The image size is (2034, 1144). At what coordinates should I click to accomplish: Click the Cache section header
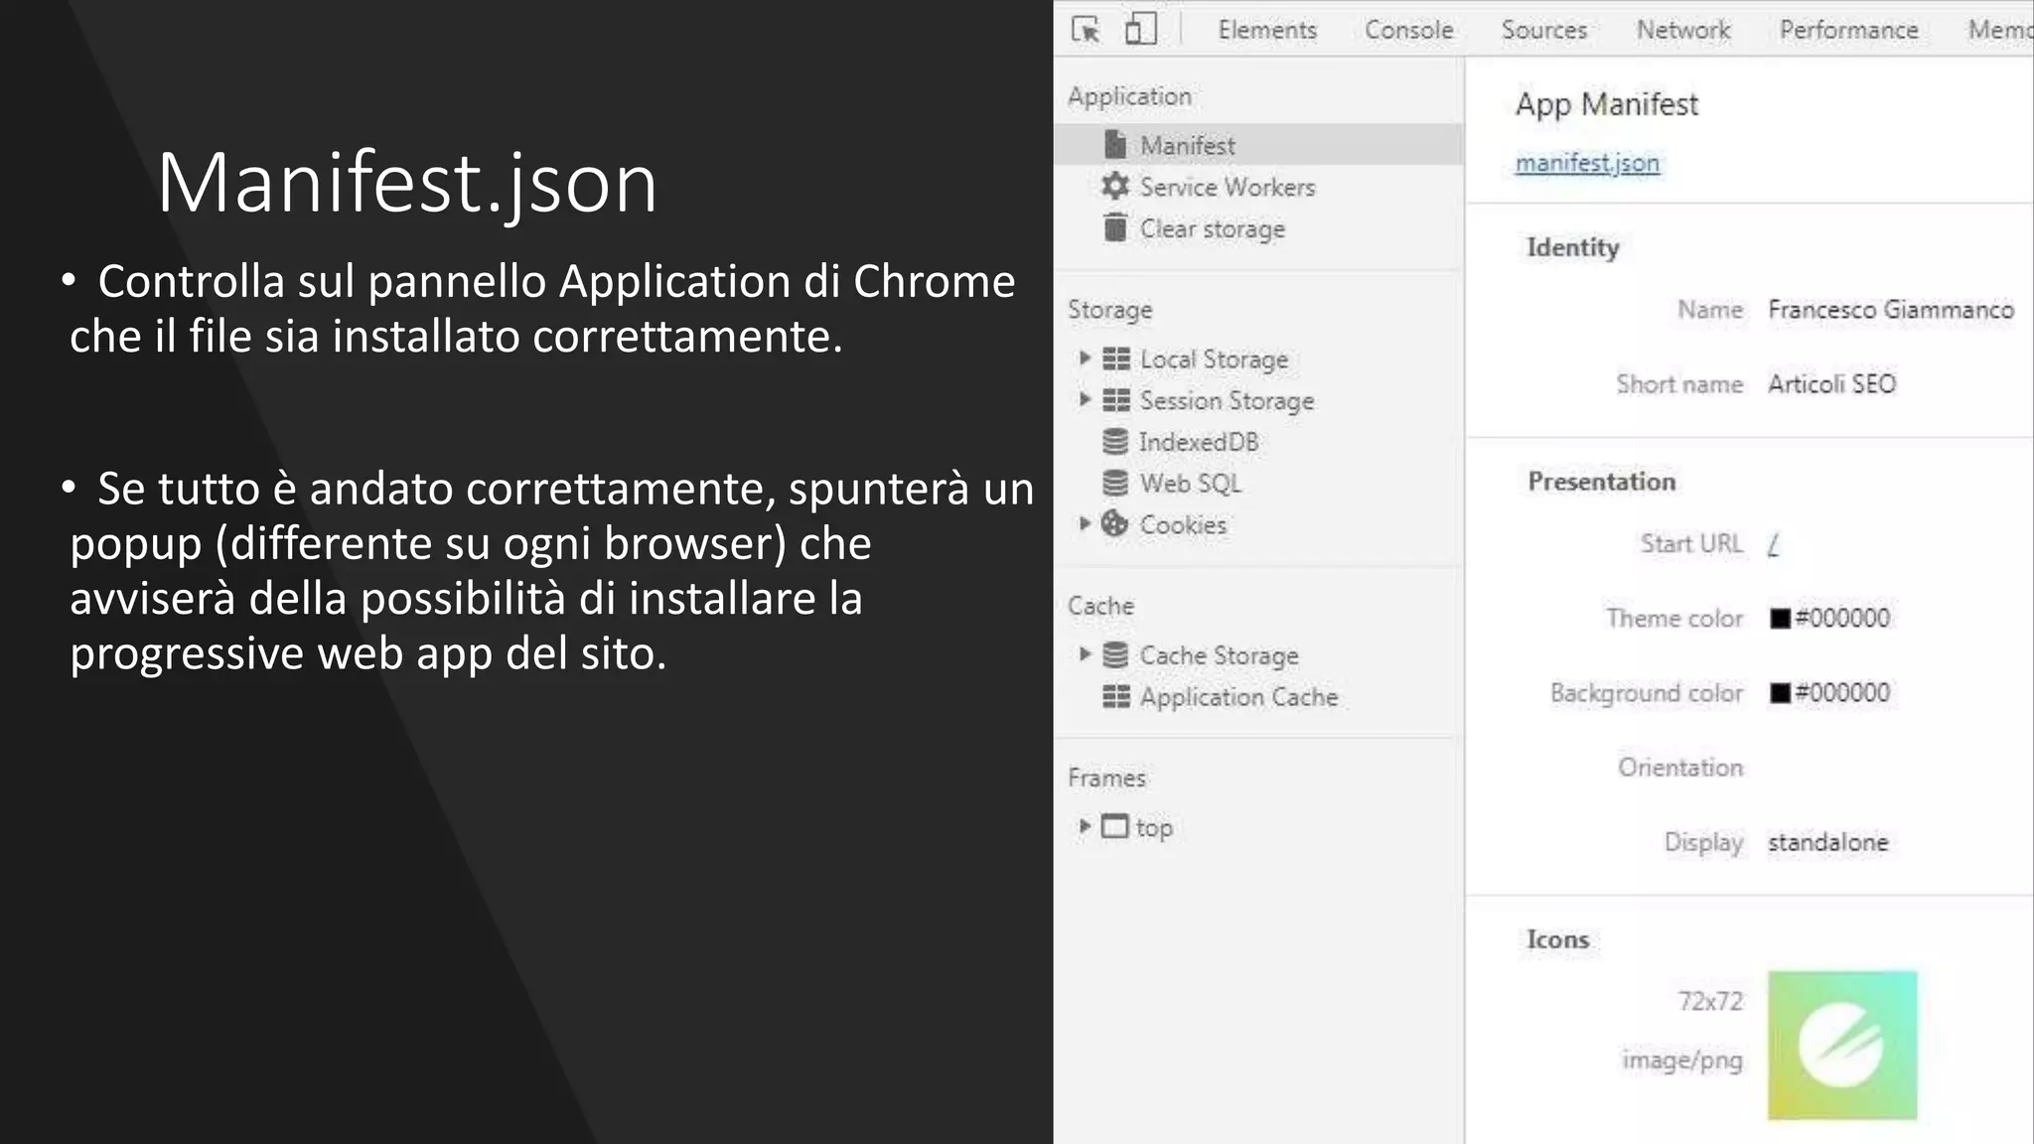1100,606
